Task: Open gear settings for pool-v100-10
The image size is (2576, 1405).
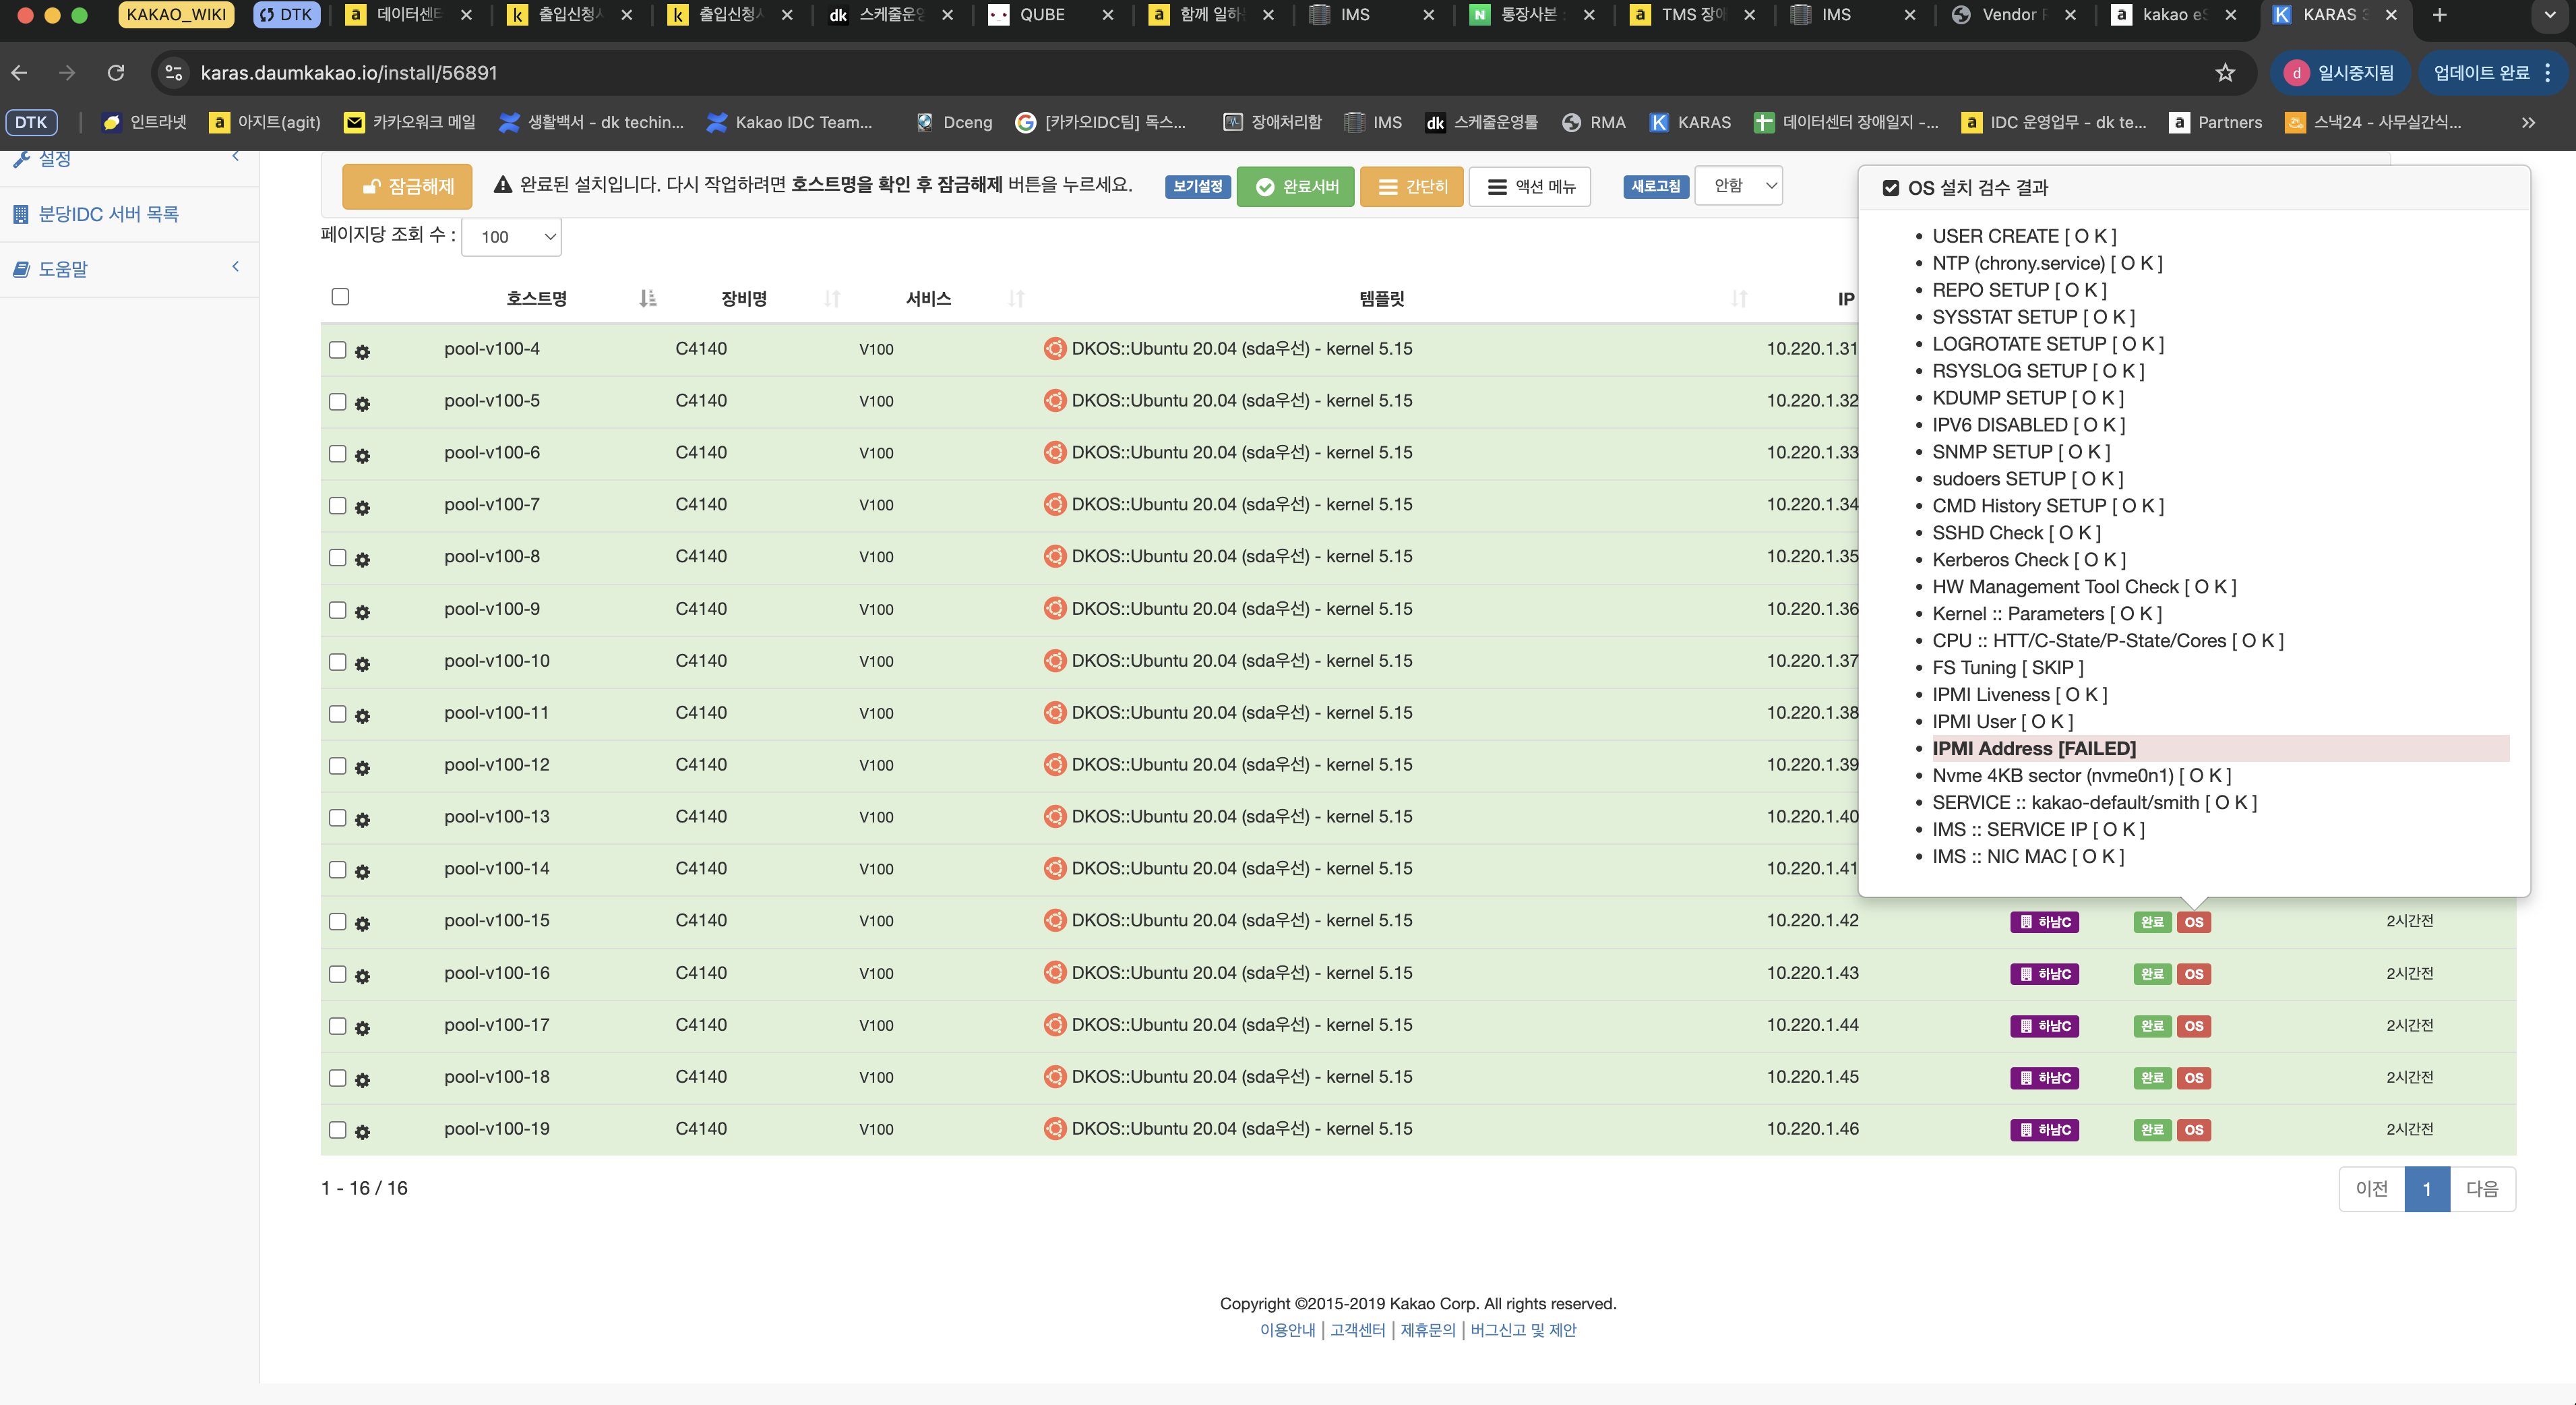Action: pyautogui.click(x=362, y=663)
